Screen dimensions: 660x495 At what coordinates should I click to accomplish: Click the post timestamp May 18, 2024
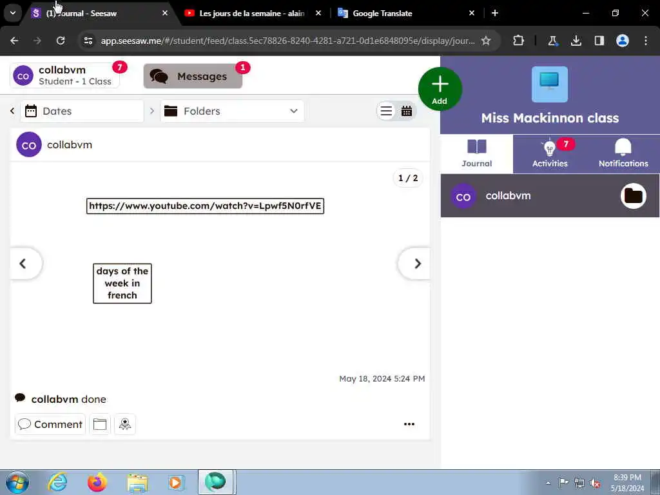pyautogui.click(x=382, y=379)
